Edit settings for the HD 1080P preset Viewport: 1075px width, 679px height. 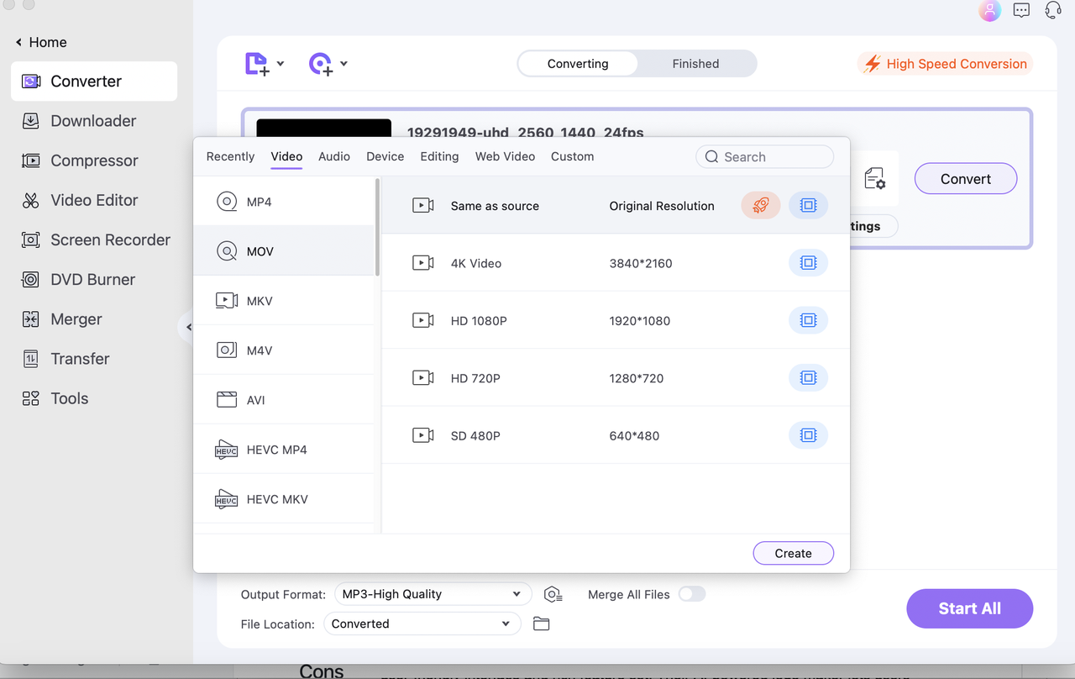coord(808,319)
